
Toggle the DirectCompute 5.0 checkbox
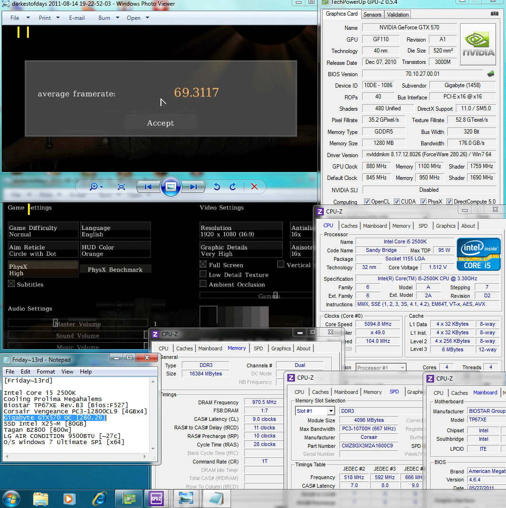(x=449, y=202)
